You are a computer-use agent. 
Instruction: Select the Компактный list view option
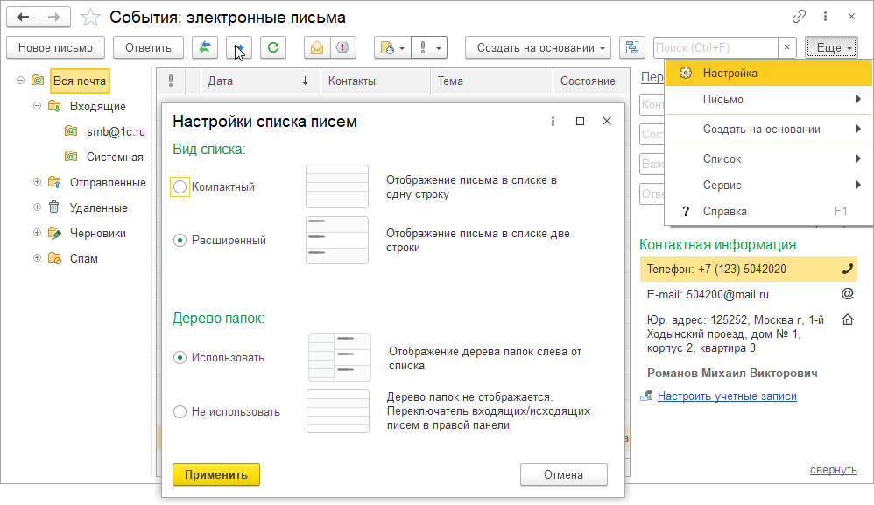[180, 186]
